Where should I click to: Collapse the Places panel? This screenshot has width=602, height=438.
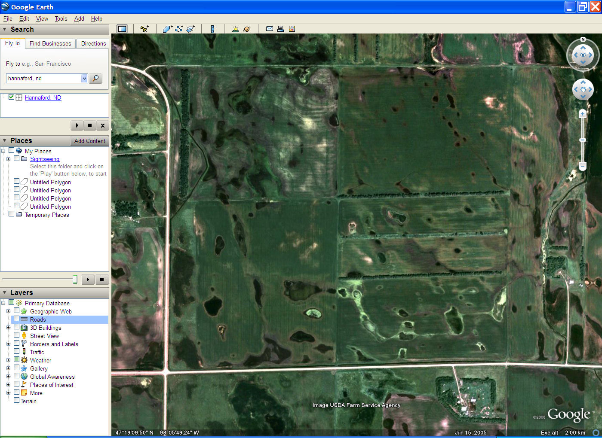[x=5, y=141]
